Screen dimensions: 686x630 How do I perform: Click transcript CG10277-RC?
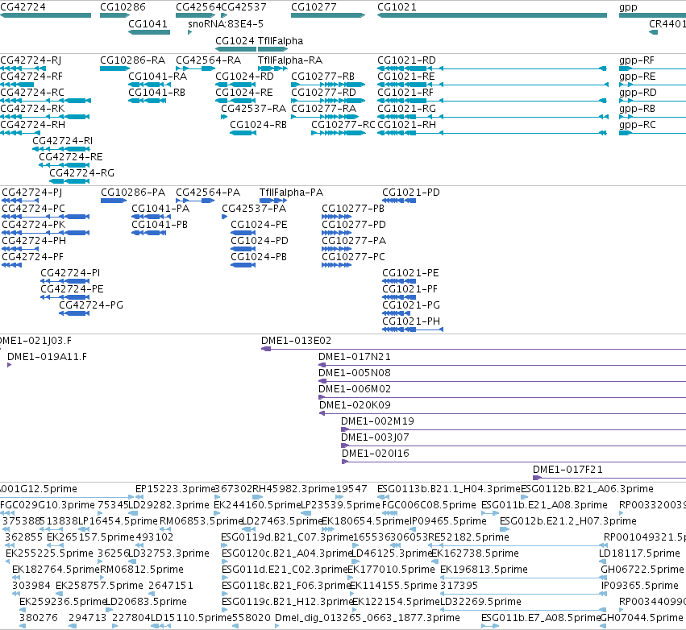(x=339, y=133)
